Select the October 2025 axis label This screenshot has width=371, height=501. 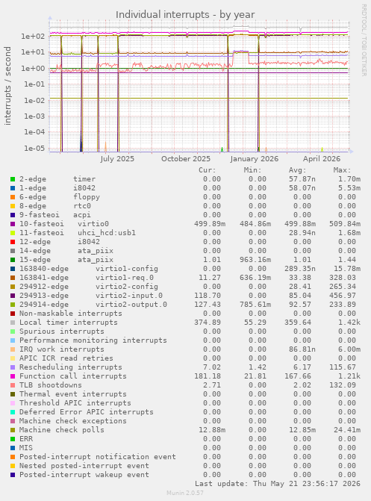pos(186,159)
